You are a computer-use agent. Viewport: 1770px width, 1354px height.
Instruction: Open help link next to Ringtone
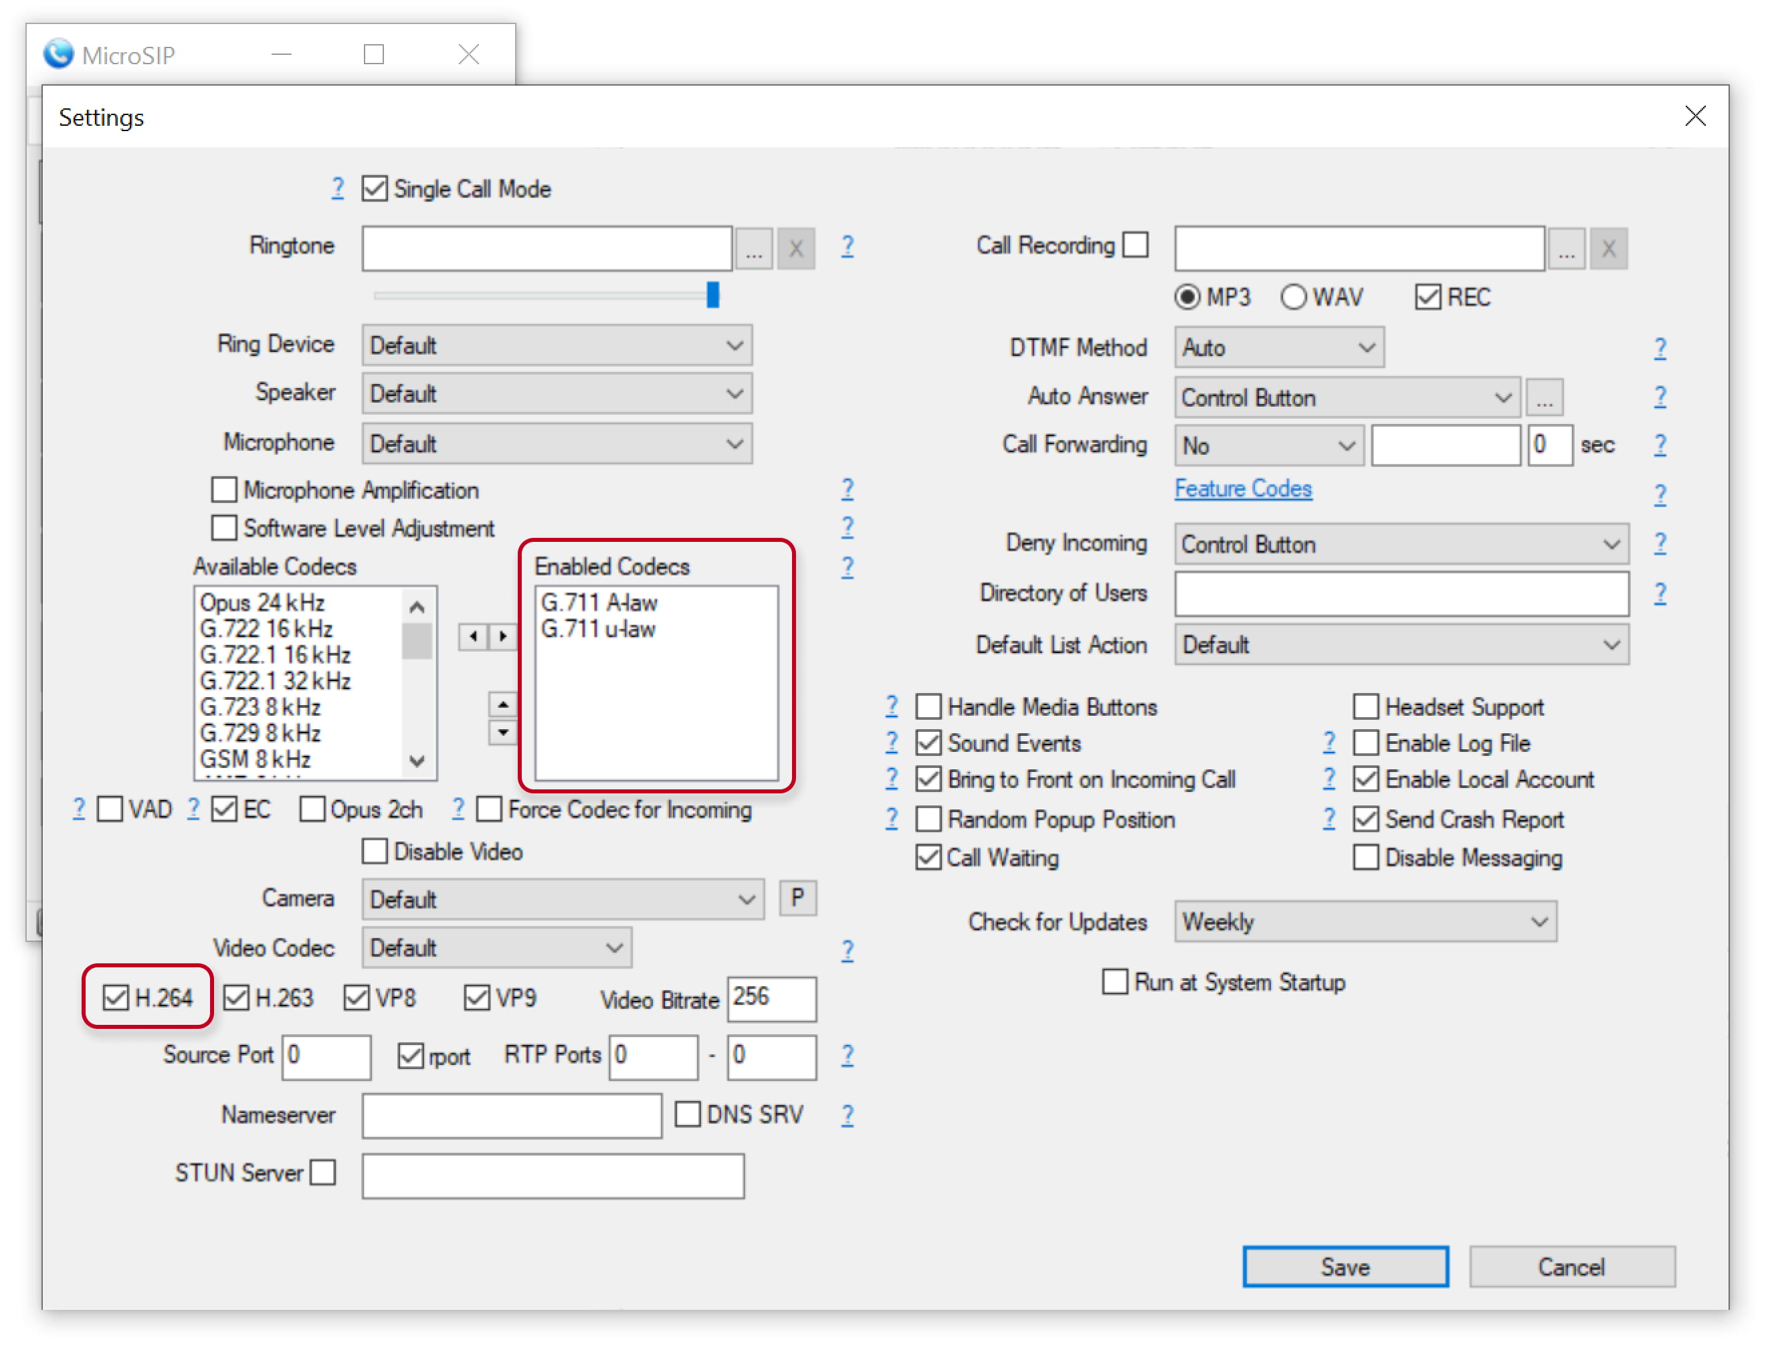tap(847, 246)
